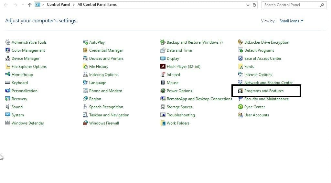Screen dimensions: 331x183
Task: Select the Control Panel breadcrumb
Action: [x=59, y=5]
